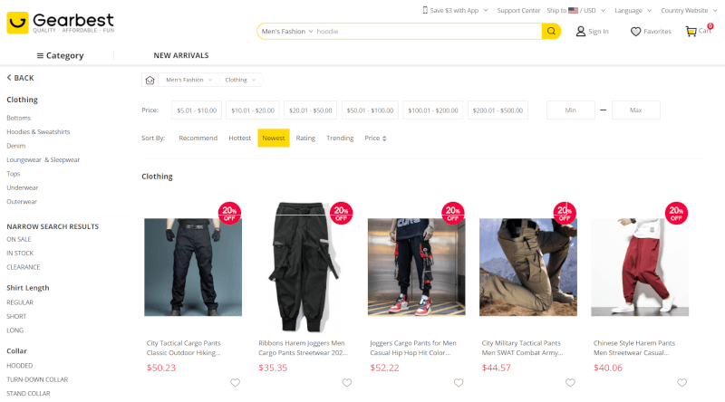Viewport: 725px width, 402px height.
Task: Open the Ship to USD dropdown
Action: (576, 10)
